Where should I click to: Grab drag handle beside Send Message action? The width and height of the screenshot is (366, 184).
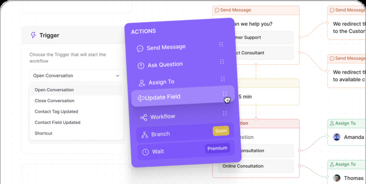pyautogui.click(x=221, y=44)
